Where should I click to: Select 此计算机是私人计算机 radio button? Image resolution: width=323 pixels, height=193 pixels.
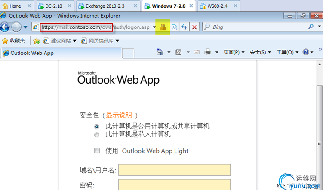(x=97, y=135)
